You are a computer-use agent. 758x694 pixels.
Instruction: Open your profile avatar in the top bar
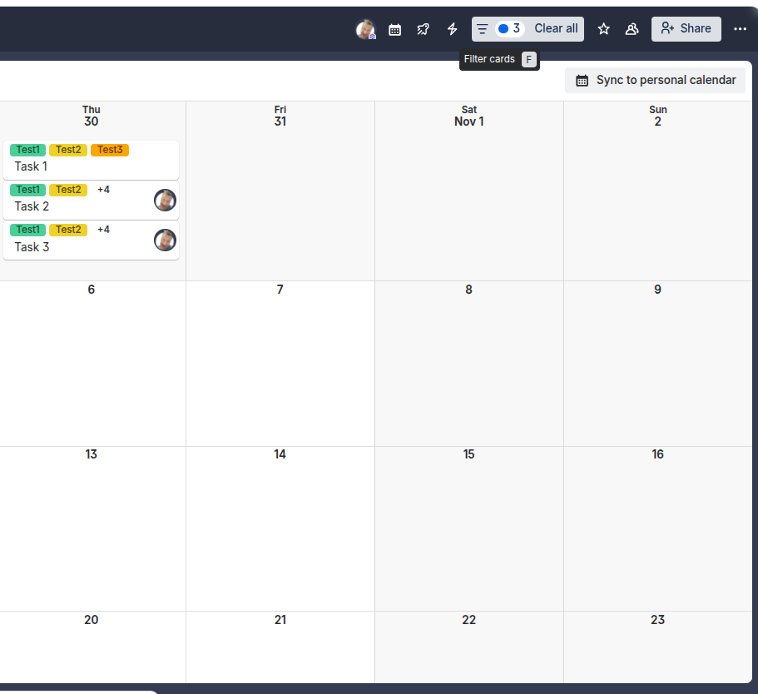(x=366, y=28)
